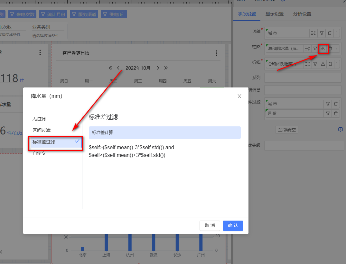Delete the X轴 城市 field with trash icon
Image resolution: width=346 pixels, height=264 pixels.
pyautogui.click(x=330, y=33)
